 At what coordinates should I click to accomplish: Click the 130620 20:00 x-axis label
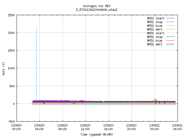(x=131, y=127)
